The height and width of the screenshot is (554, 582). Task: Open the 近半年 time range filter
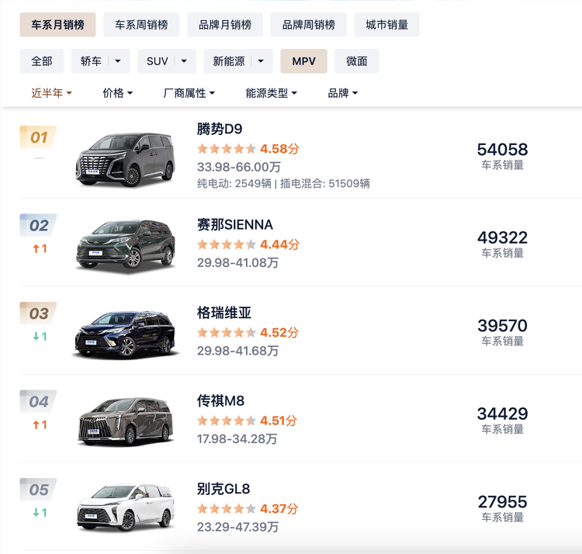click(51, 93)
